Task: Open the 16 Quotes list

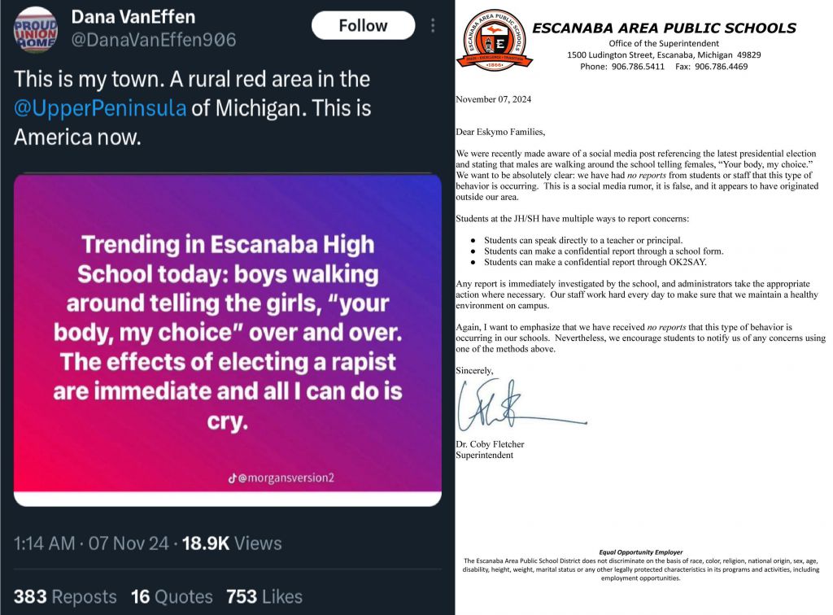Action: [172, 596]
